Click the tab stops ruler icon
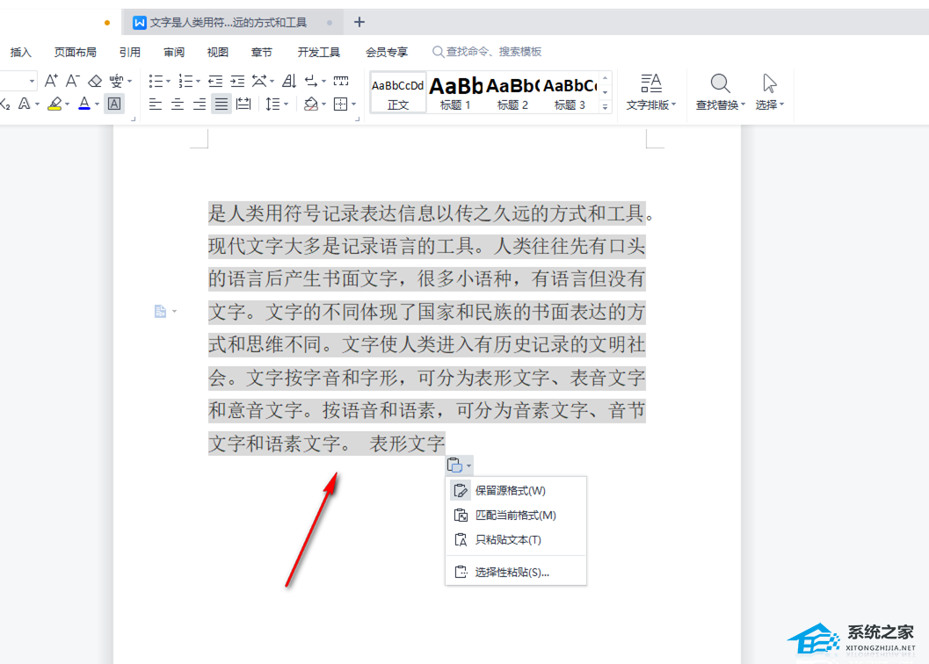Image resolution: width=929 pixels, height=664 pixels. pos(341,81)
